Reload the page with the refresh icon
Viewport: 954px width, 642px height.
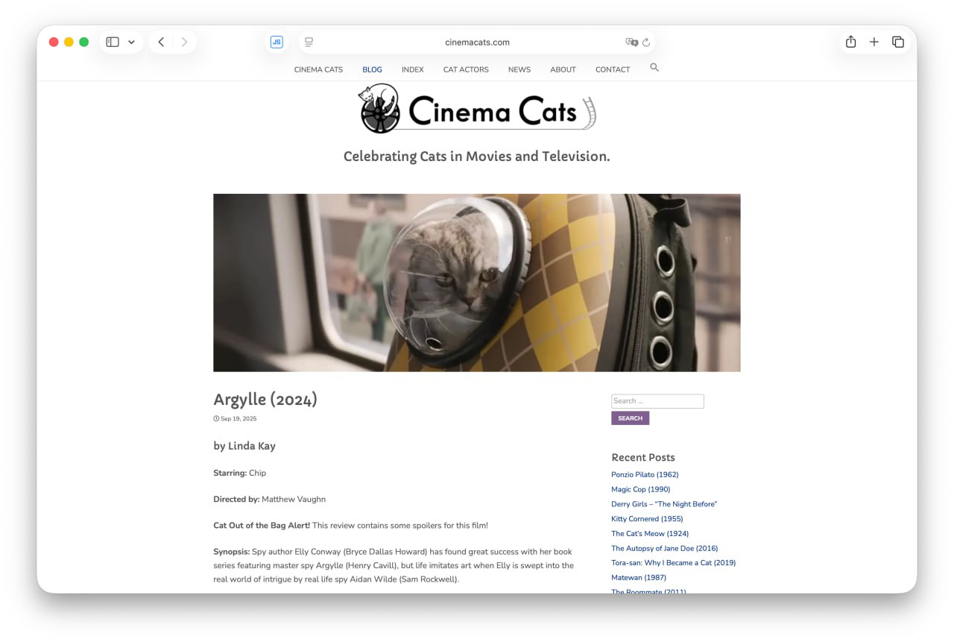coord(646,43)
